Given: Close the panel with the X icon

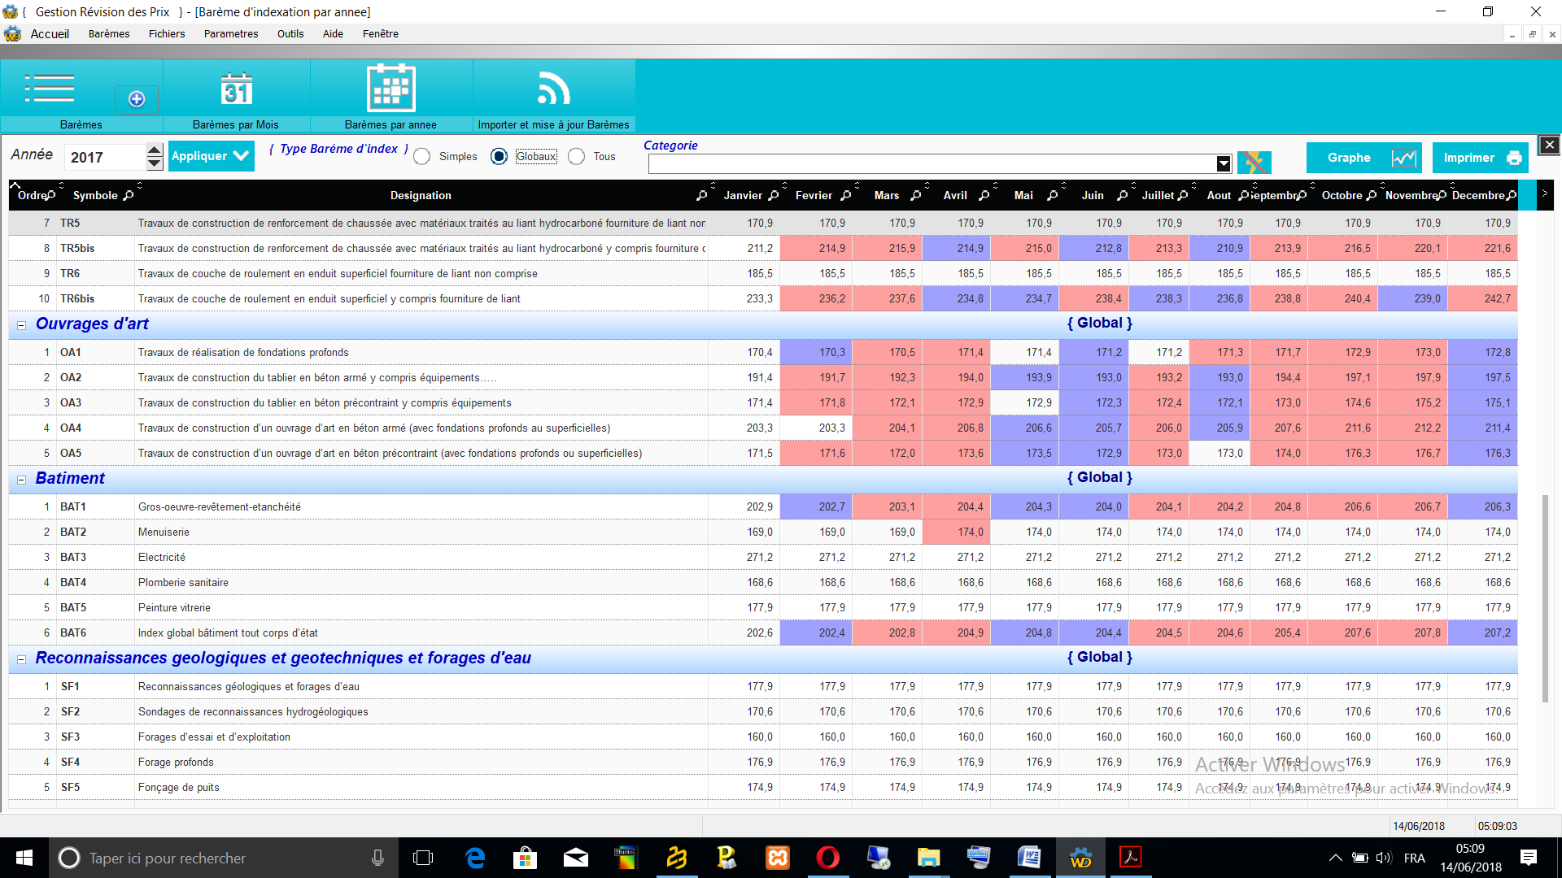Looking at the screenshot, I should click(1549, 145).
